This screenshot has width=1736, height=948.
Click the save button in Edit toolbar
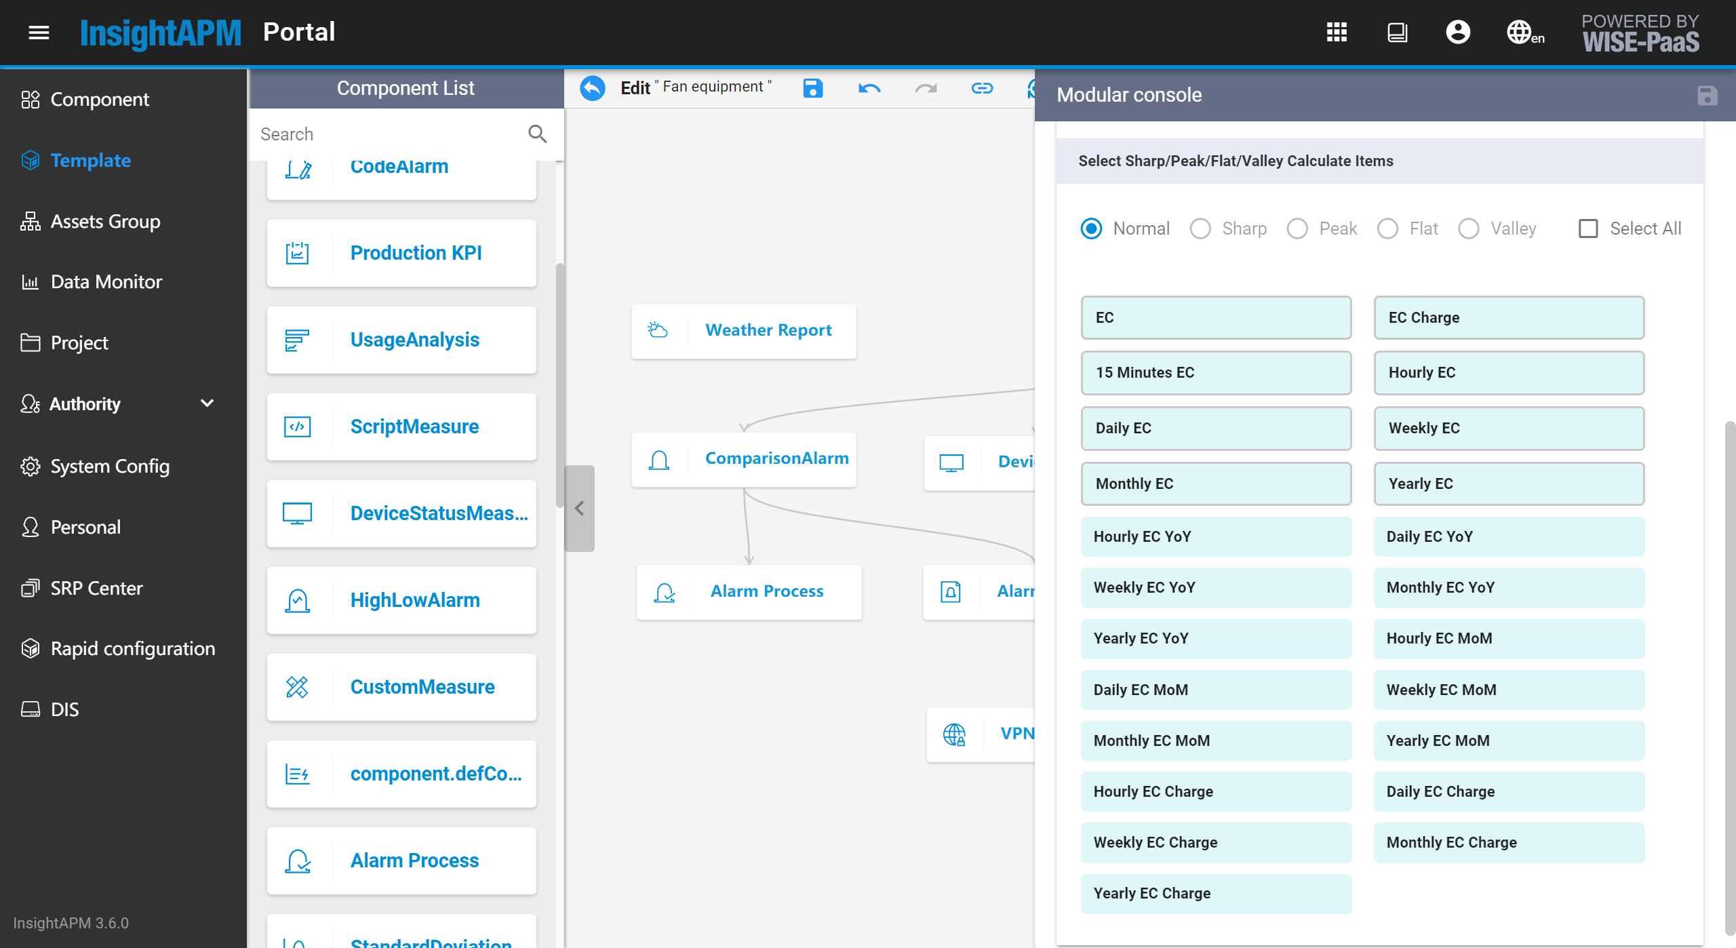(x=815, y=87)
